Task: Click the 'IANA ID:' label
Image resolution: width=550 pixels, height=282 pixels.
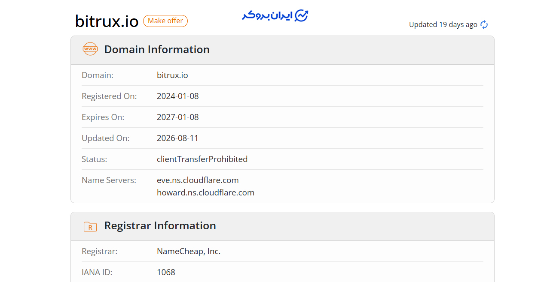Action: pyautogui.click(x=97, y=272)
